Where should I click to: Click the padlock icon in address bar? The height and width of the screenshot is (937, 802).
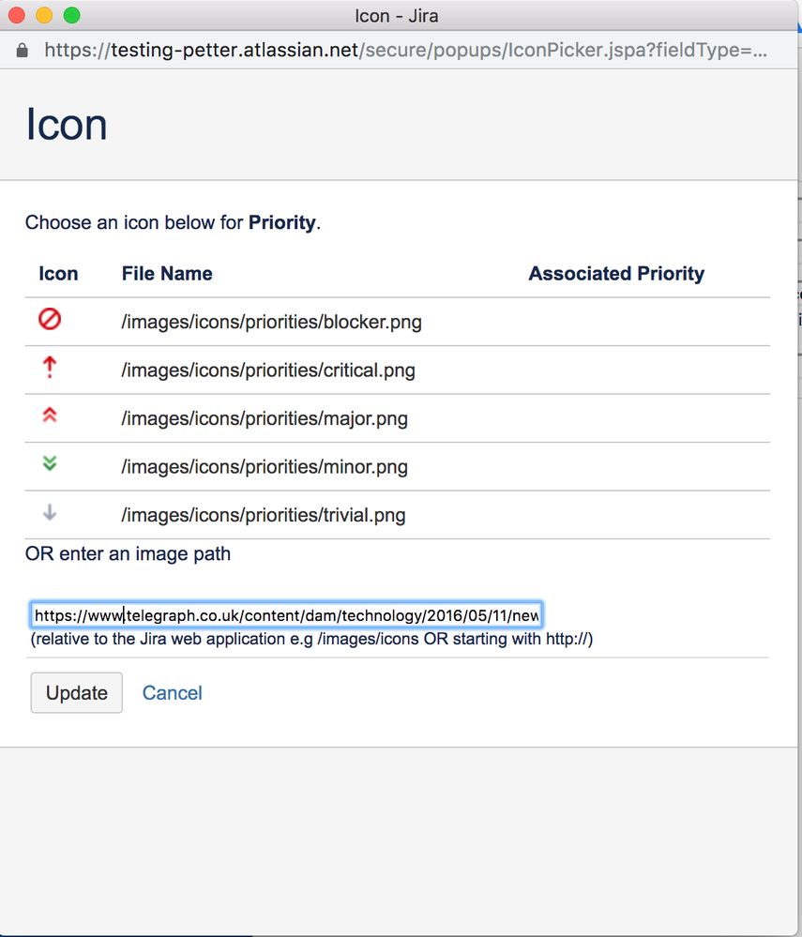21,50
